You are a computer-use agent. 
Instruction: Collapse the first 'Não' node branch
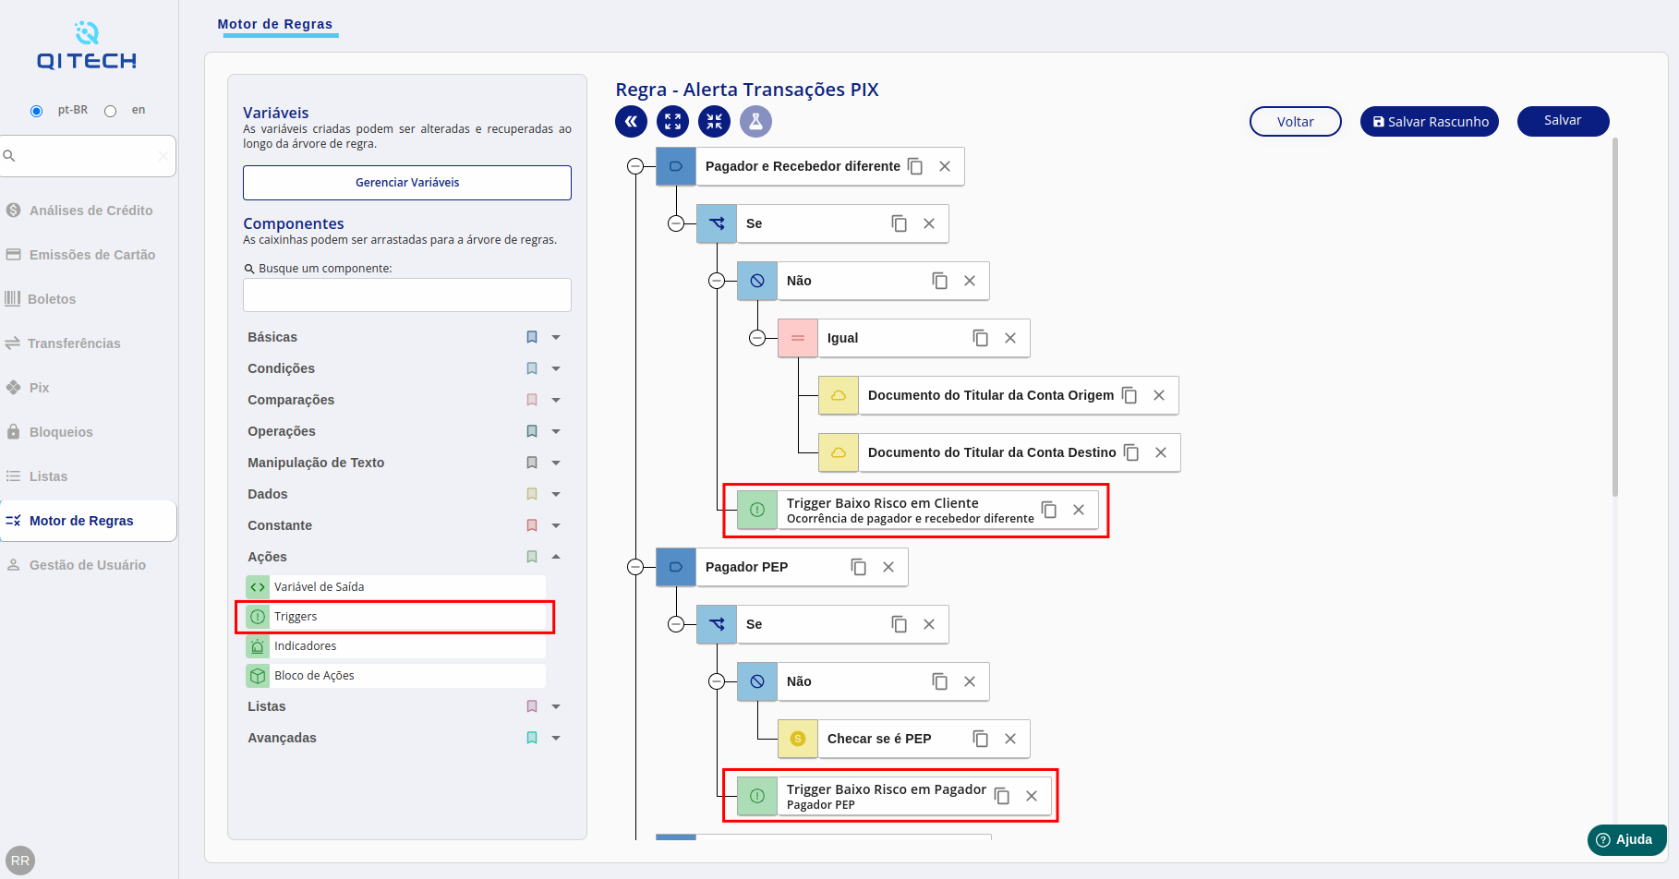(717, 281)
